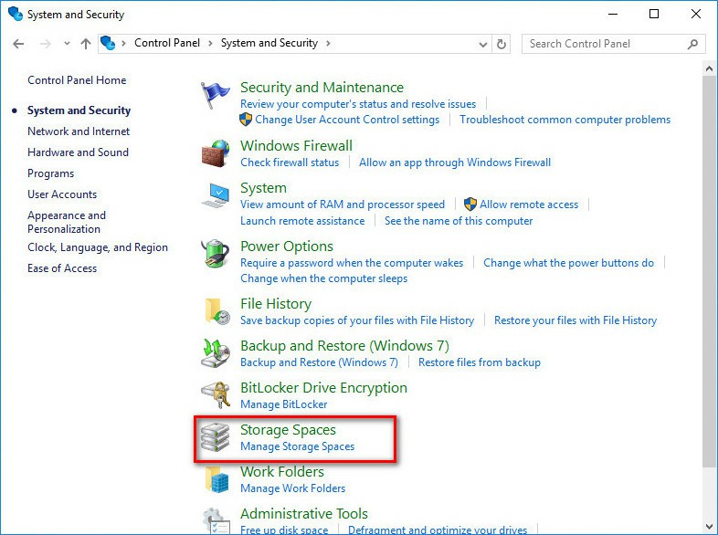Open Network and Internet category
This screenshot has height=535, width=718.
(79, 131)
